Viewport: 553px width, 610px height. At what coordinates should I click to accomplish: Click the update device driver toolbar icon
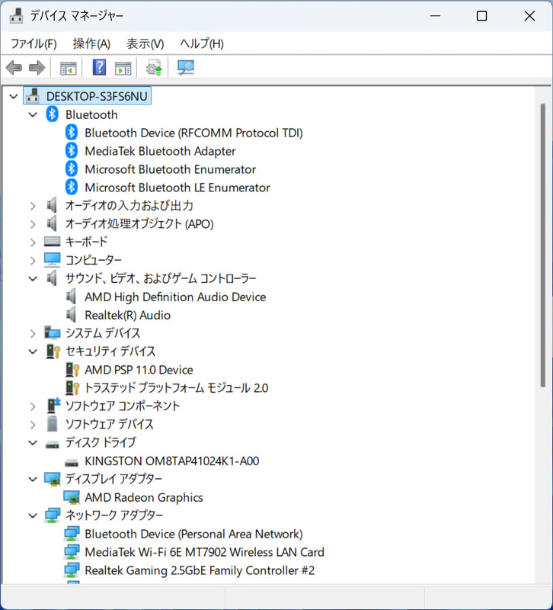tap(154, 68)
